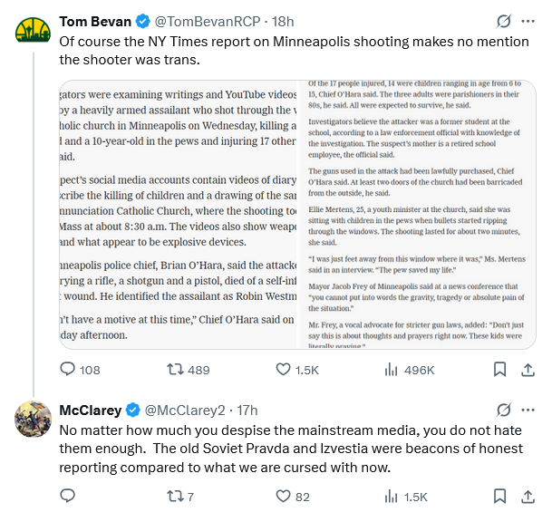This screenshot has width=552, height=512.
Task: Open more options menu on Tom Bevan's tweet
Action: point(528,21)
